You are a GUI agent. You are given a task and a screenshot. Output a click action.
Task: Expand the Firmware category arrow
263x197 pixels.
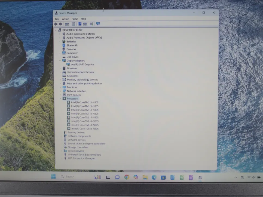click(x=60, y=68)
